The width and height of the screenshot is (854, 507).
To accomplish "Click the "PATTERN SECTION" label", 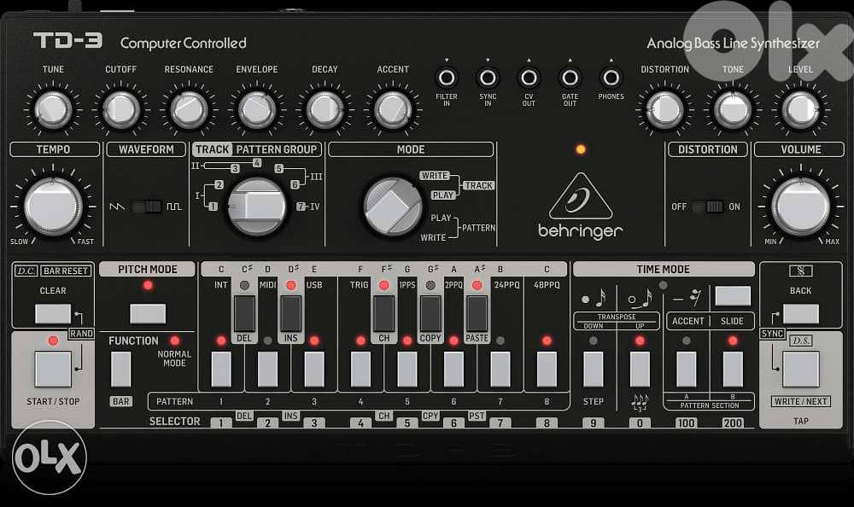I will (710, 405).
